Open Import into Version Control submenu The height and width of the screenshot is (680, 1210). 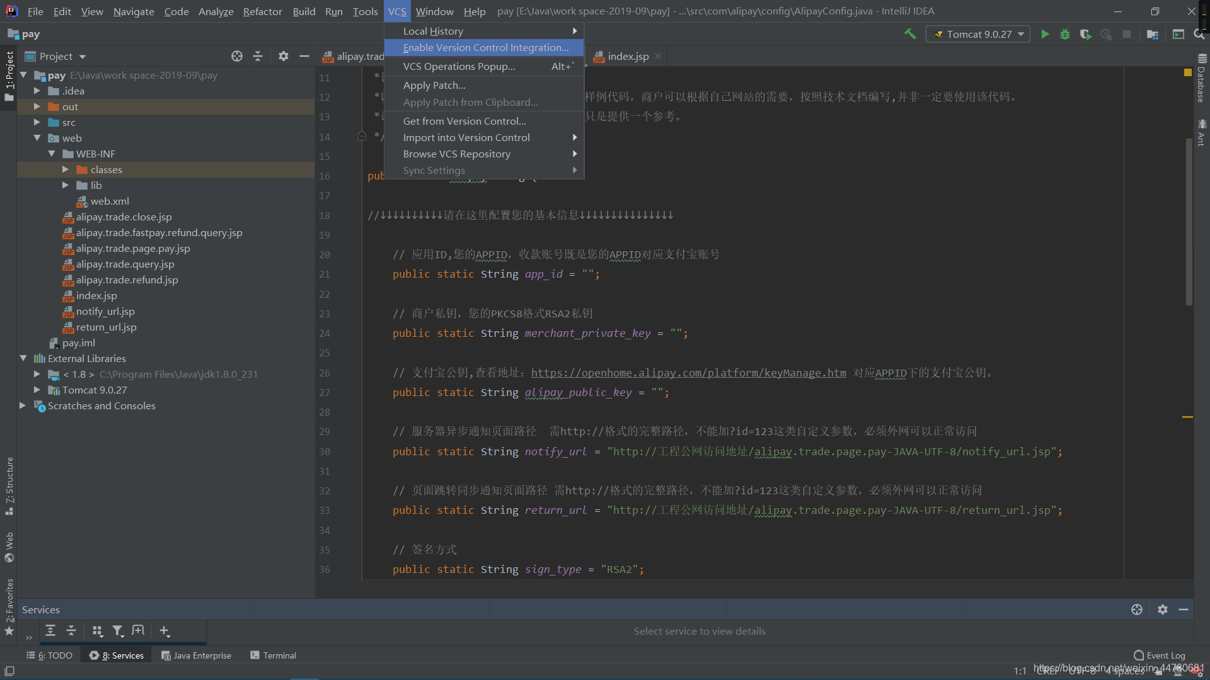click(x=484, y=137)
